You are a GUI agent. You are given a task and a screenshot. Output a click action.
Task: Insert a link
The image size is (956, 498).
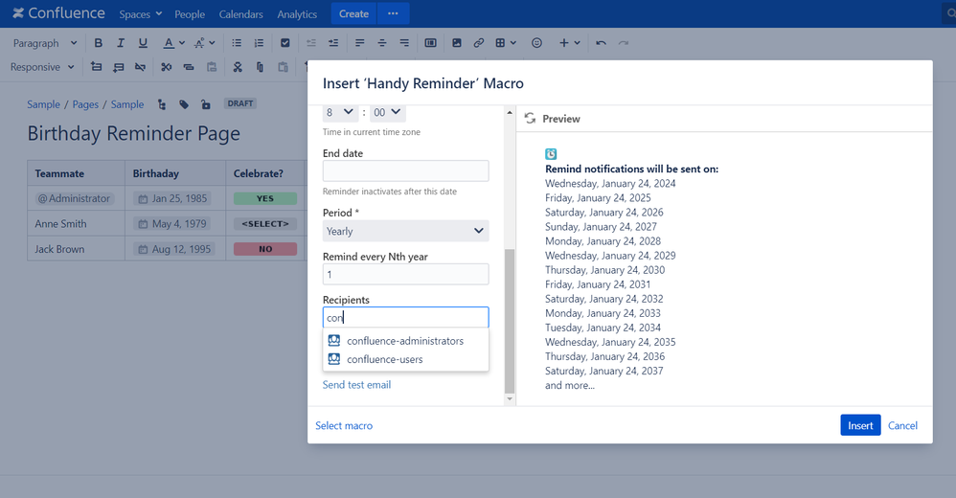click(x=479, y=43)
